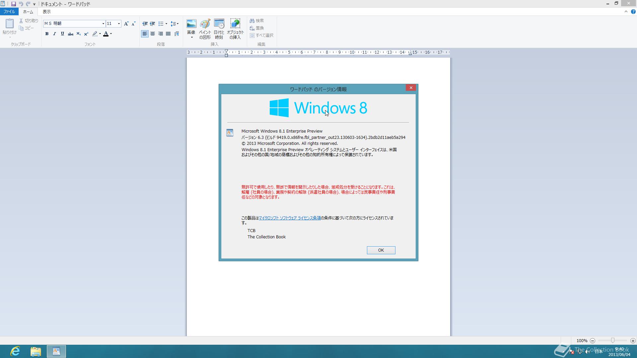Click the right indent marker on ruler
The image size is (637, 358).
(410, 53)
